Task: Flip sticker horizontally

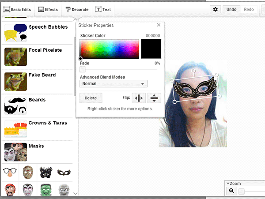Action: click(139, 98)
